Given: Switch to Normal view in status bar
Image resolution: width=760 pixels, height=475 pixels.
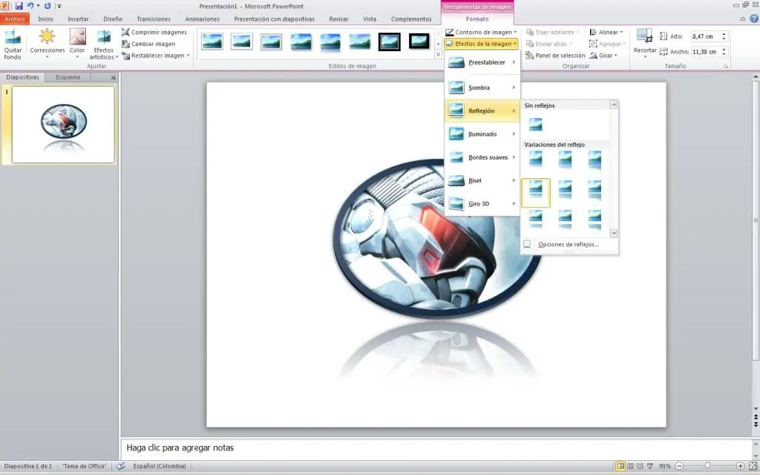Looking at the screenshot, I should point(620,466).
